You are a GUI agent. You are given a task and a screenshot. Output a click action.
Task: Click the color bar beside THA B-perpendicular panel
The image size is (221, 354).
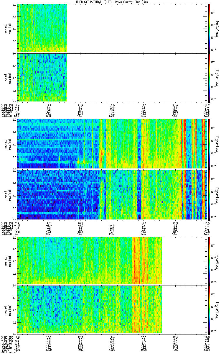click(x=209, y=28)
